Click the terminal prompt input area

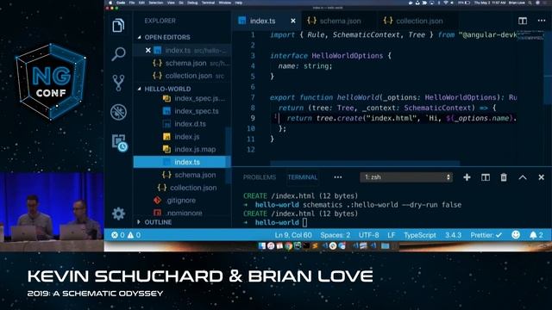coord(304,222)
